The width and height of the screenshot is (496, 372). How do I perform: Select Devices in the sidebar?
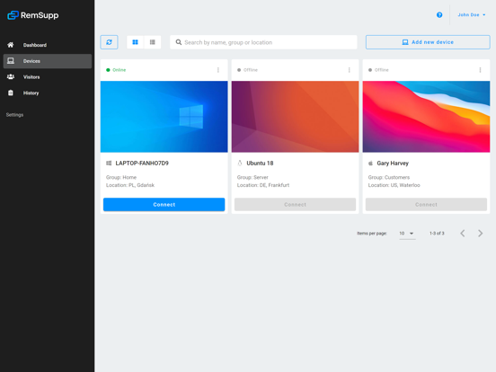(48, 61)
